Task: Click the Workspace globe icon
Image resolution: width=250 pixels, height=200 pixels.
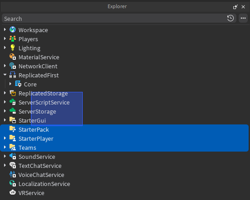Action: point(13,30)
